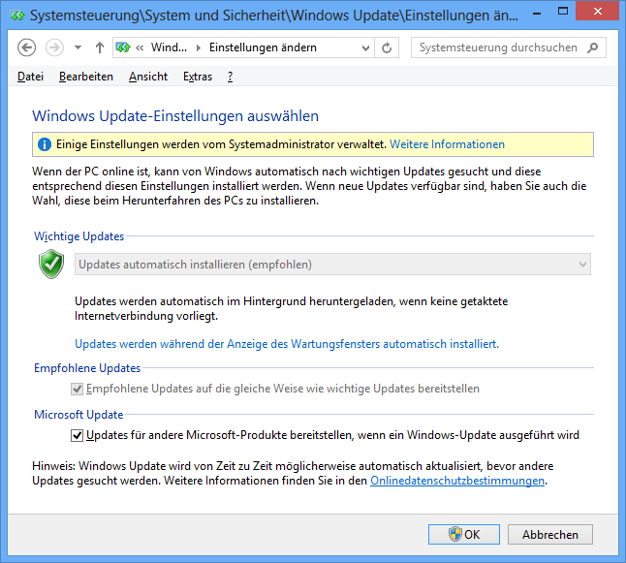The width and height of the screenshot is (626, 563).
Task: Open 'Updates automatisch installieren' dropdown
Action: (x=332, y=265)
